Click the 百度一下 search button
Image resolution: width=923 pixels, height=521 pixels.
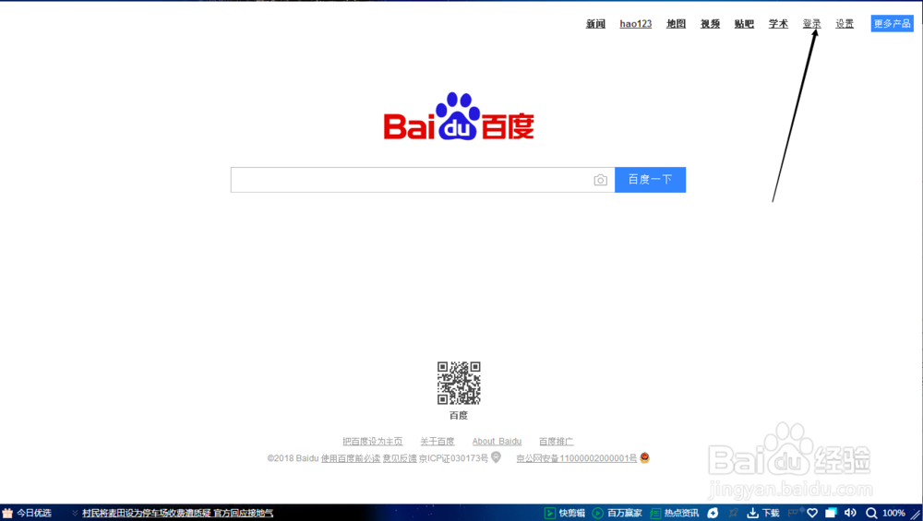pos(650,179)
